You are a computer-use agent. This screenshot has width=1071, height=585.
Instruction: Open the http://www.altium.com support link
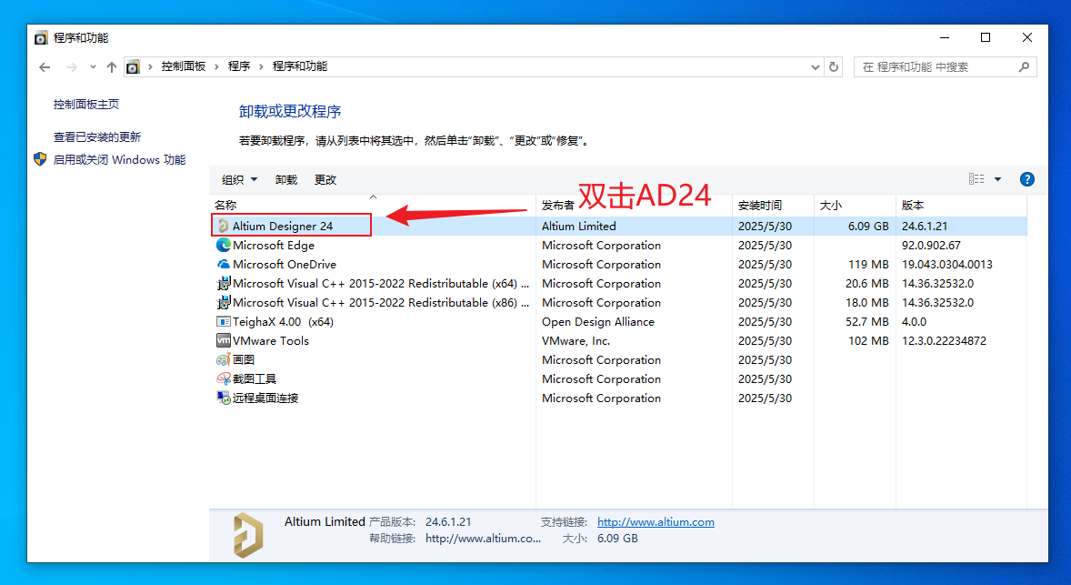[656, 521]
